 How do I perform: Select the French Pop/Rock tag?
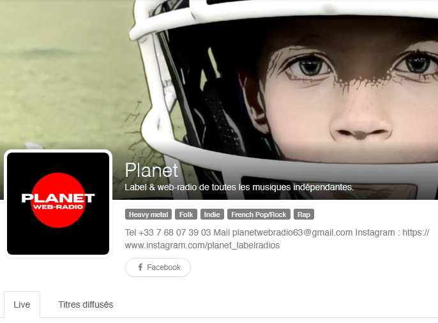[x=259, y=214]
